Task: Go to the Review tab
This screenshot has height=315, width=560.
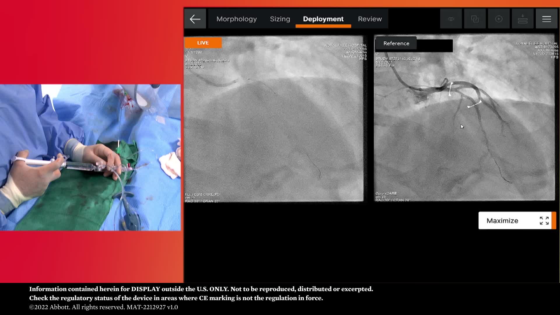Action: (x=370, y=19)
